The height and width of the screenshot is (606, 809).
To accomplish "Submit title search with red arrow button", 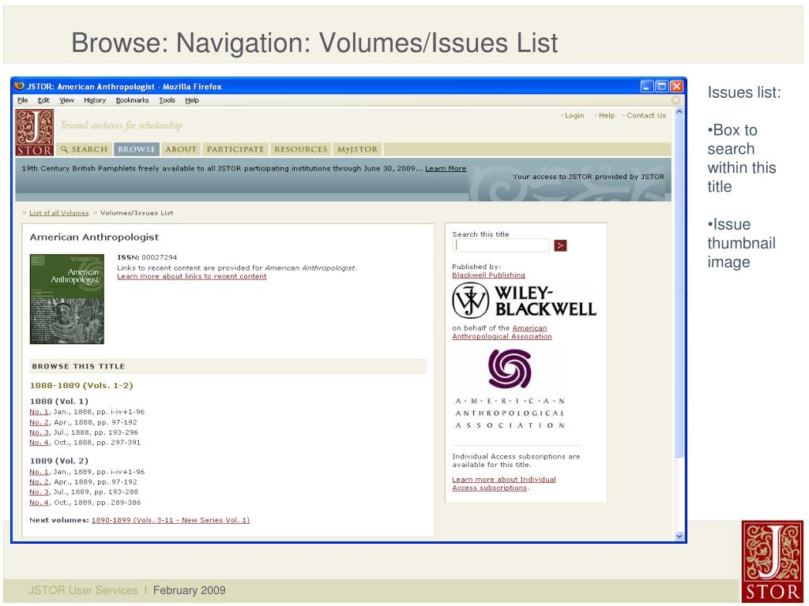I will [560, 245].
